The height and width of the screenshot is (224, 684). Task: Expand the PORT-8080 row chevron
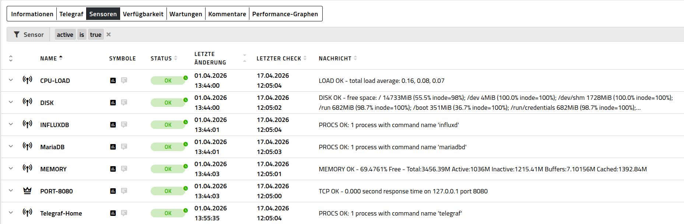[11, 190]
